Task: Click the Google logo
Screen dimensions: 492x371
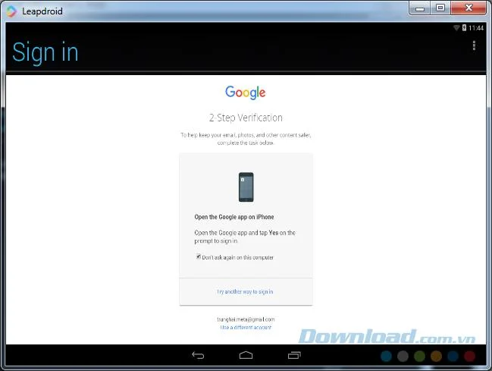Action: point(246,93)
